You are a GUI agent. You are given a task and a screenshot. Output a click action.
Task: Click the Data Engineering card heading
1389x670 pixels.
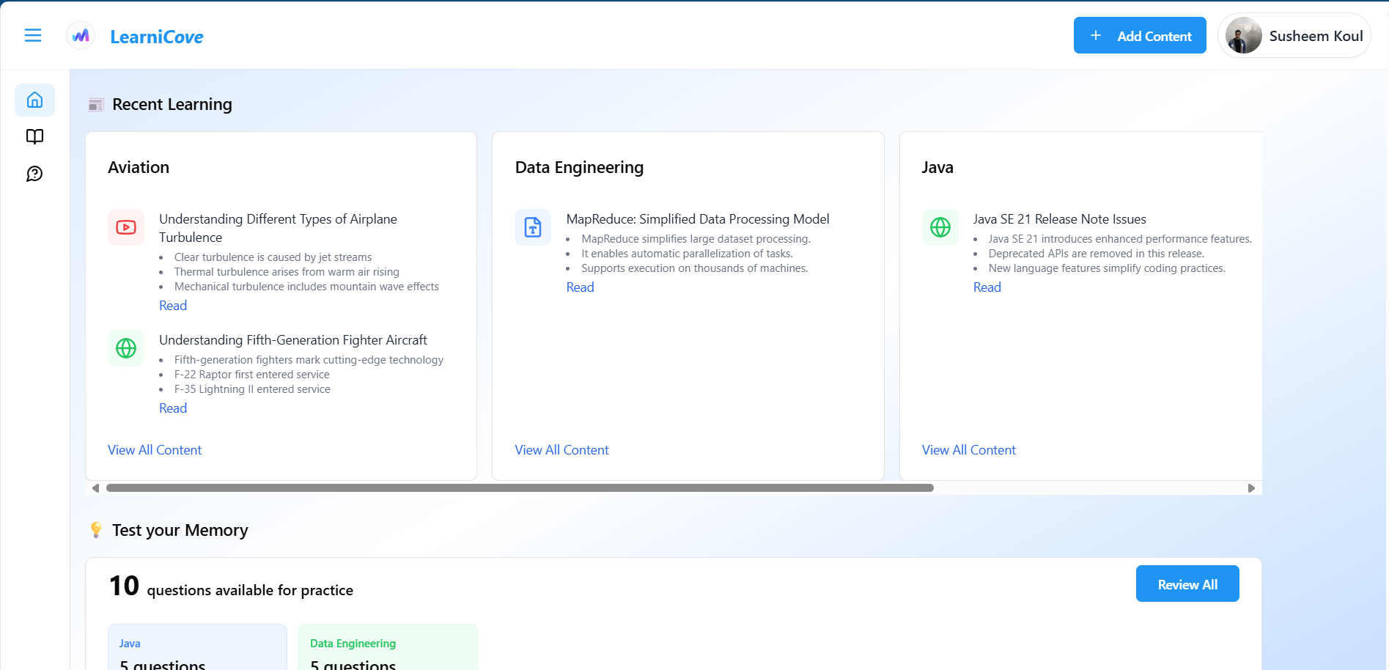[x=579, y=167]
